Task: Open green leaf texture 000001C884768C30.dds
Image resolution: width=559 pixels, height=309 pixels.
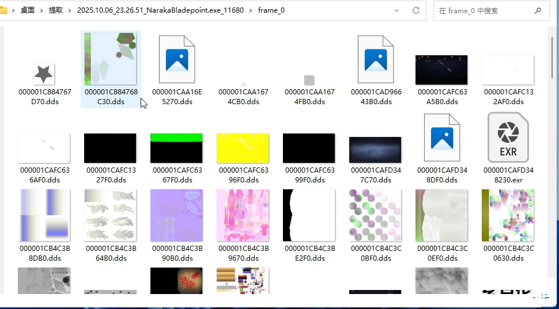Action: coord(111,59)
